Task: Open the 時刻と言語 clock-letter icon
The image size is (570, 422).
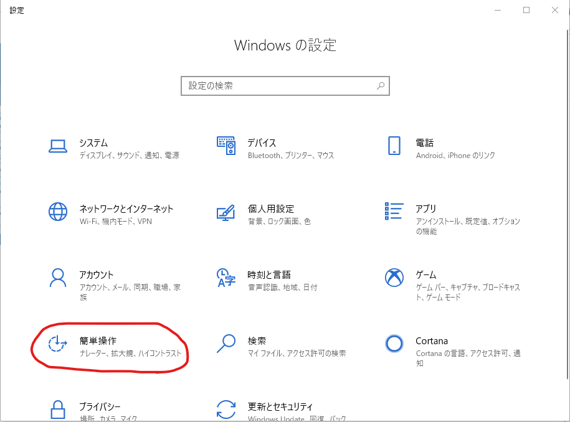Action: coord(226,278)
